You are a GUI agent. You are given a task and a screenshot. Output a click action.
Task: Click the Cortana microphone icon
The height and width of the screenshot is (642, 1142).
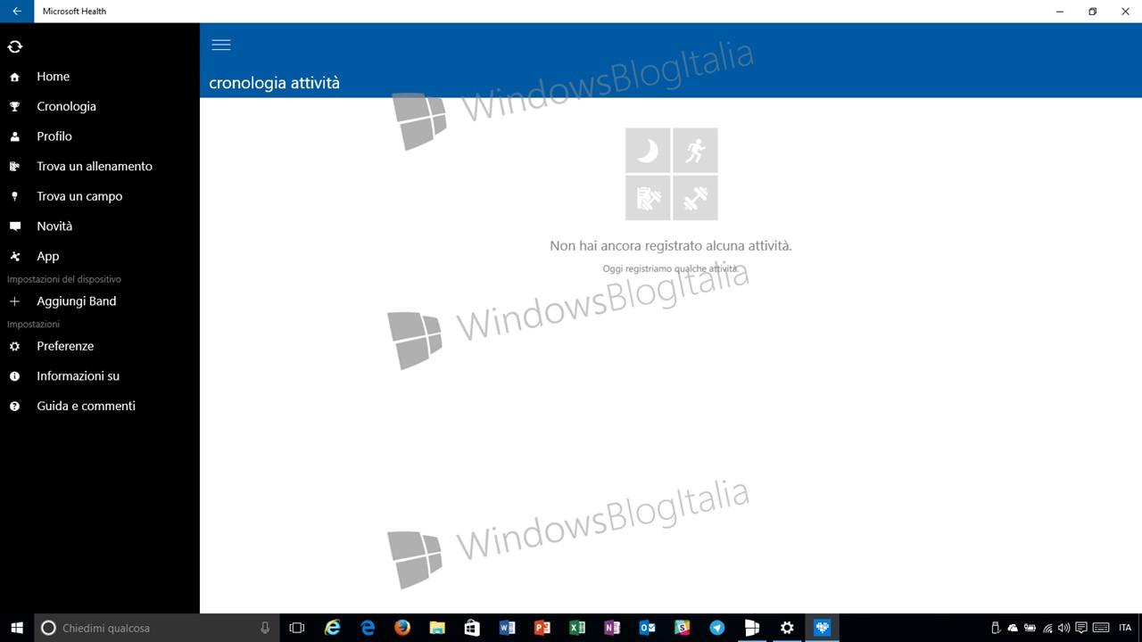[x=265, y=628]
